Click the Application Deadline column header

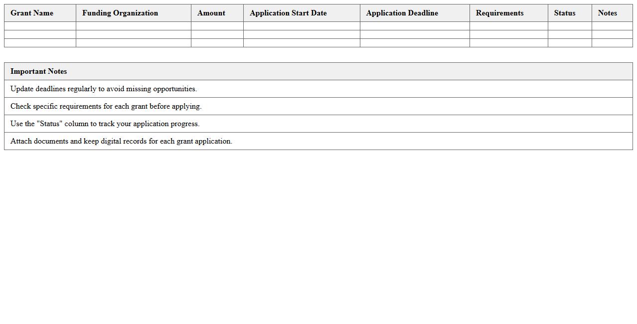point(402,13)
